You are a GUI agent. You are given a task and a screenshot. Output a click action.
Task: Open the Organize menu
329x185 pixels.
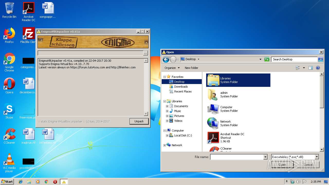point(172,68)
